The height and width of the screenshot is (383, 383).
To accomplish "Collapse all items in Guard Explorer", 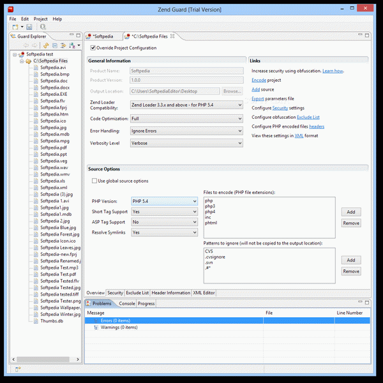I will tap(55, 46).
